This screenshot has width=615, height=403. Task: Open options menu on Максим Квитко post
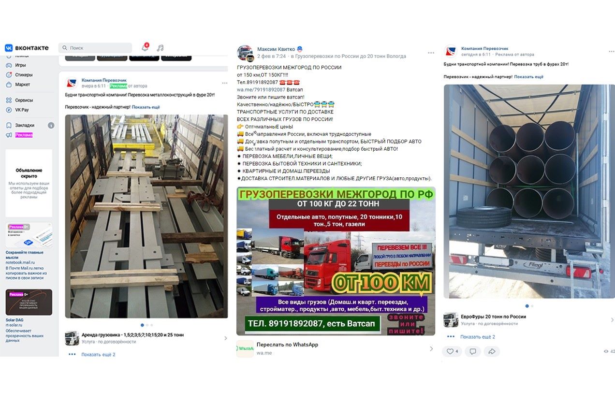click(431, 53)
